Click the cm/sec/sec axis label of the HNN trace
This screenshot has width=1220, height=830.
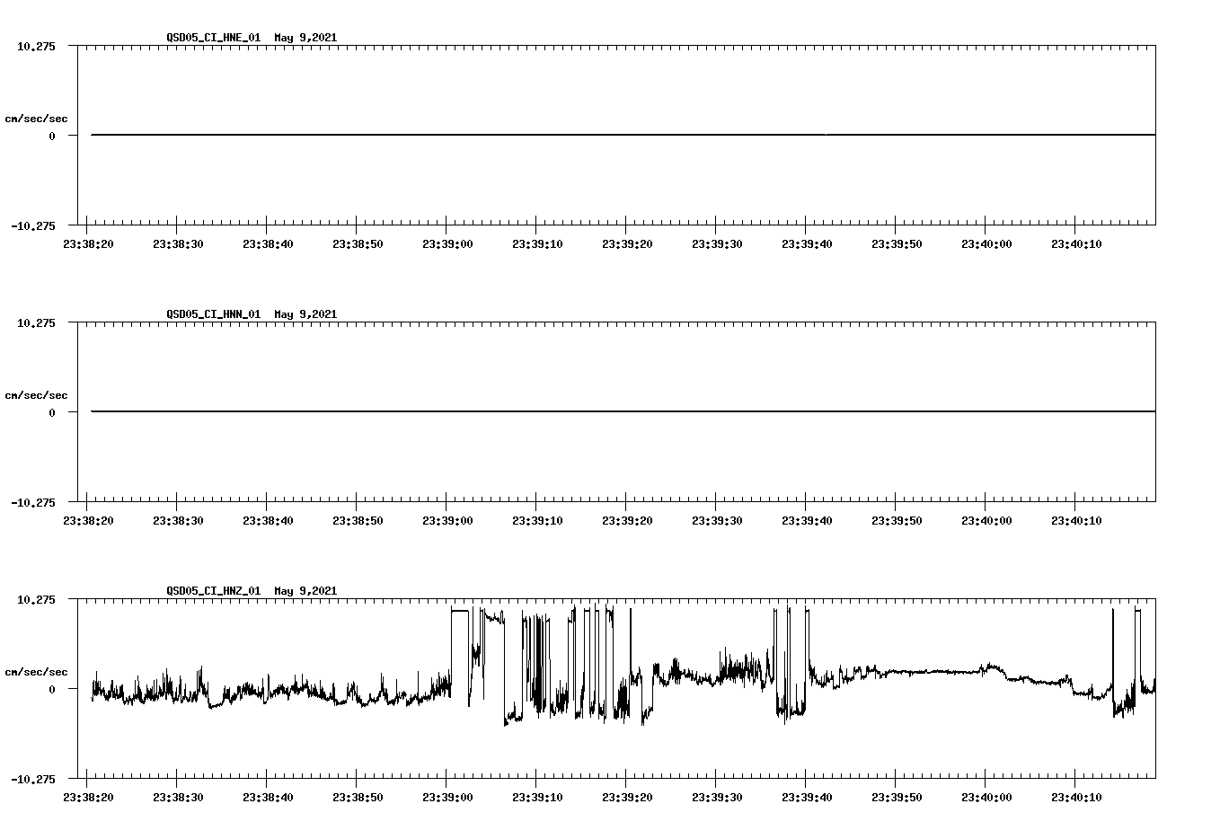36,394
